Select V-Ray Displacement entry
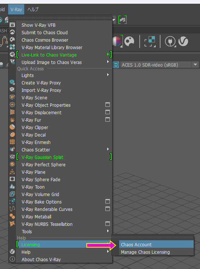200x269 pixels. pyautogui.click(x=60, y=112)
